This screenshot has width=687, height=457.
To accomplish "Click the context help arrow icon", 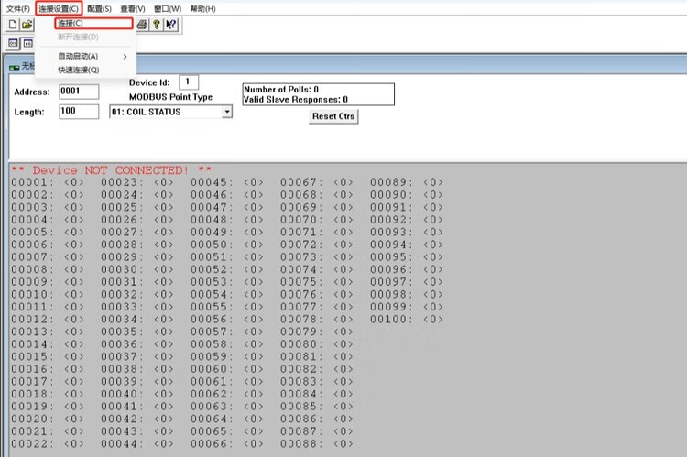I will point(171,25).
